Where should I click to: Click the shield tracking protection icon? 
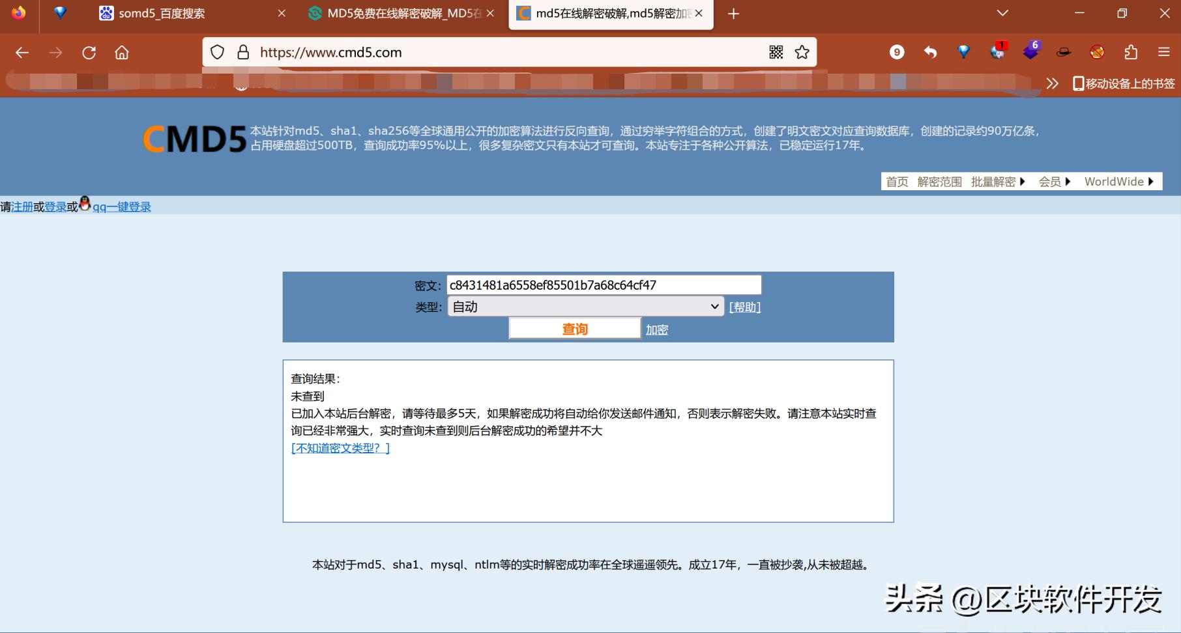click(x=218, y=52)
